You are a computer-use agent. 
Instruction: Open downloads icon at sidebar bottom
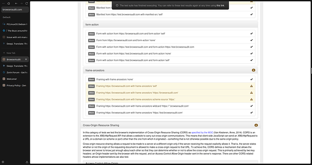[x=27, y=162]
